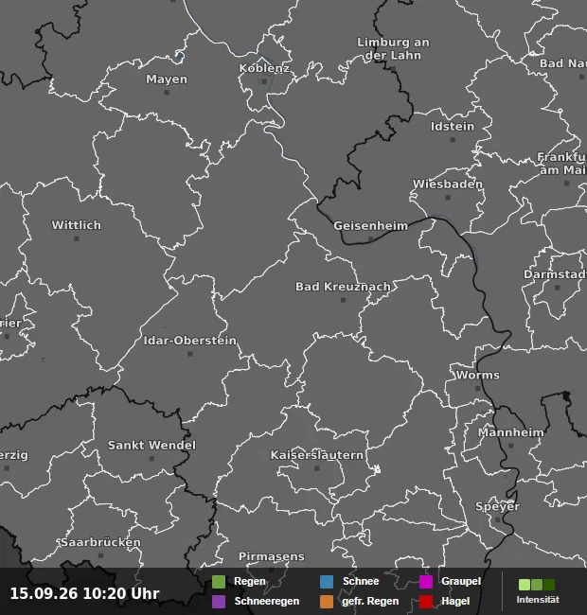Click the Kaiserslautern city marker
587x615 pixels.
(317, 468)
